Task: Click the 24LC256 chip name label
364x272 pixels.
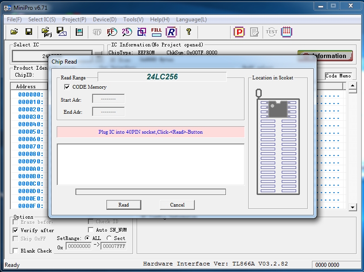Action: click(x=162, y=77)
